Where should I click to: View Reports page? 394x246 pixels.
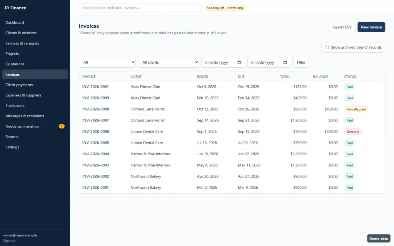[x=35, y=137]
